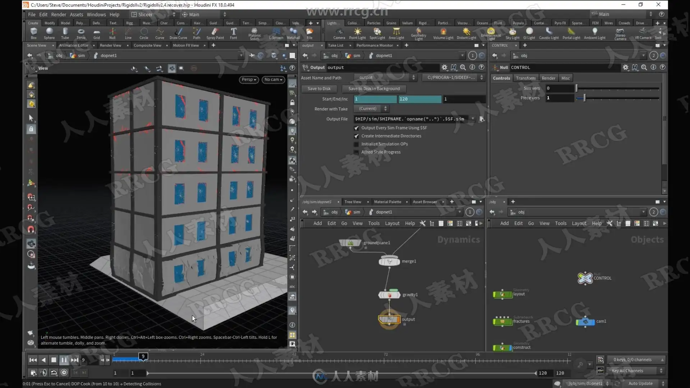Screen dimensions: 690x388
Task: Enable Initialize Simulation OPs checkbox
Action: [356, 144]
